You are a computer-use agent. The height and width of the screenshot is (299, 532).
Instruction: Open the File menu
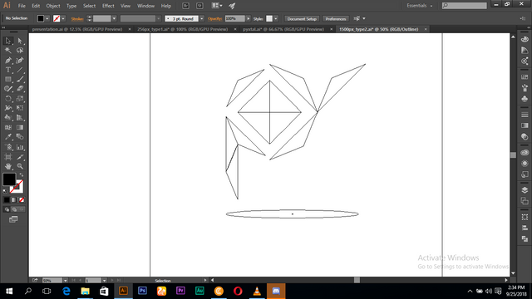(22, 6)
